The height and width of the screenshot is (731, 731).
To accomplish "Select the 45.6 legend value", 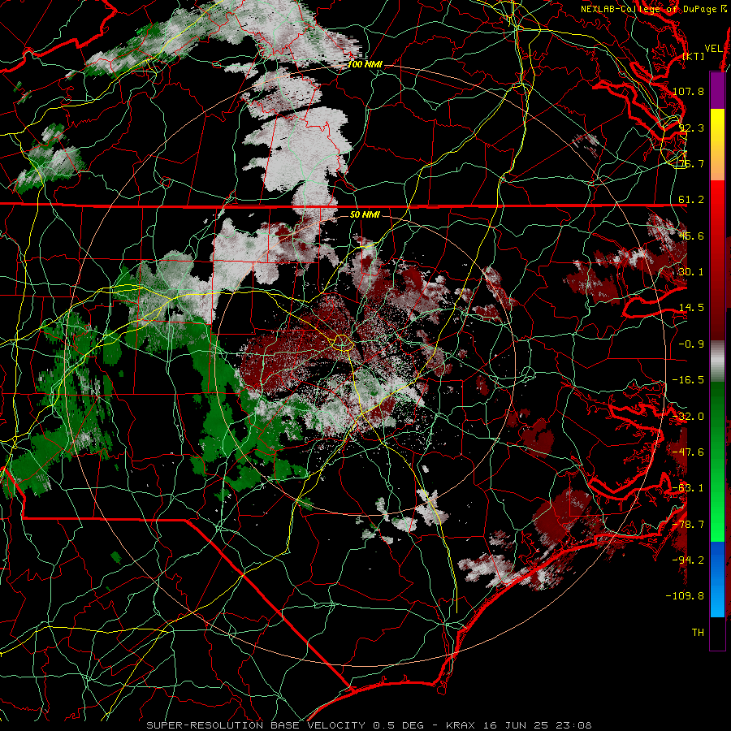I will pyautogui.click(x=691, y=236).
